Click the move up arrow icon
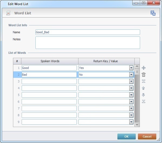 tap(143, 88)
